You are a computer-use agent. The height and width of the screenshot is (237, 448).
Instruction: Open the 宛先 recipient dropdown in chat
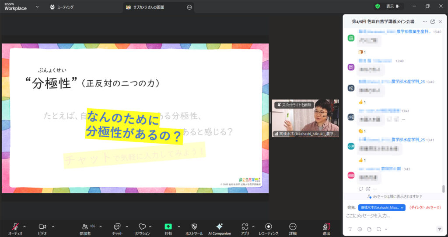point(381,207)
